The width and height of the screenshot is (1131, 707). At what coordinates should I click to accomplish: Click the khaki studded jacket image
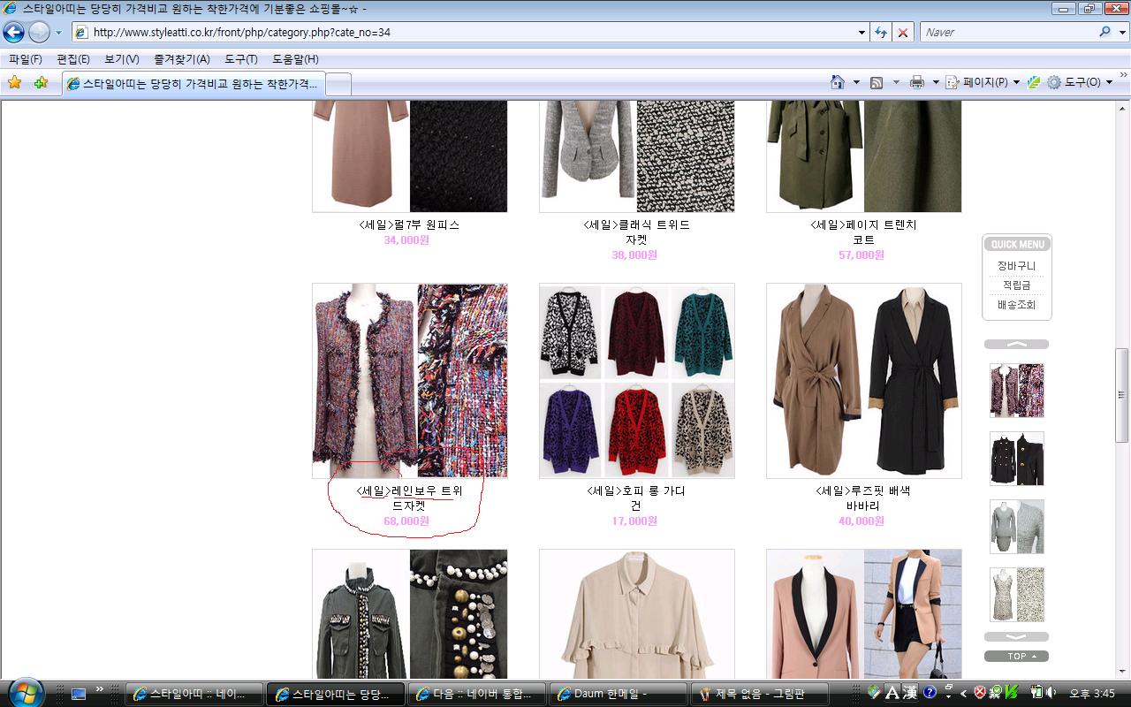[x=410, y=614]
